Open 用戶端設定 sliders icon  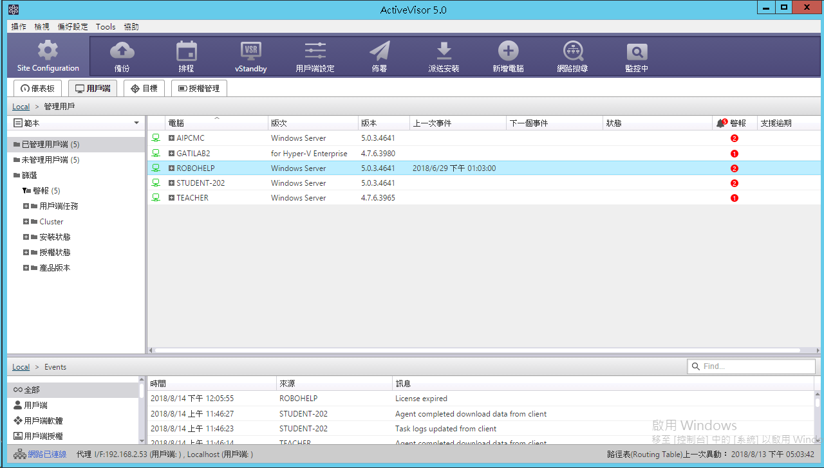tap(315, 51)
